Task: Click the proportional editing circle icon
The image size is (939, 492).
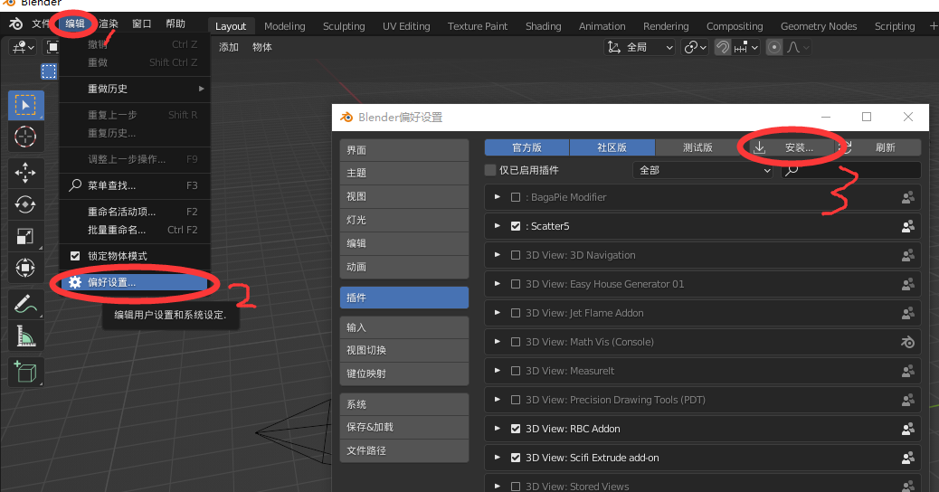Action: tap(774, 47)
